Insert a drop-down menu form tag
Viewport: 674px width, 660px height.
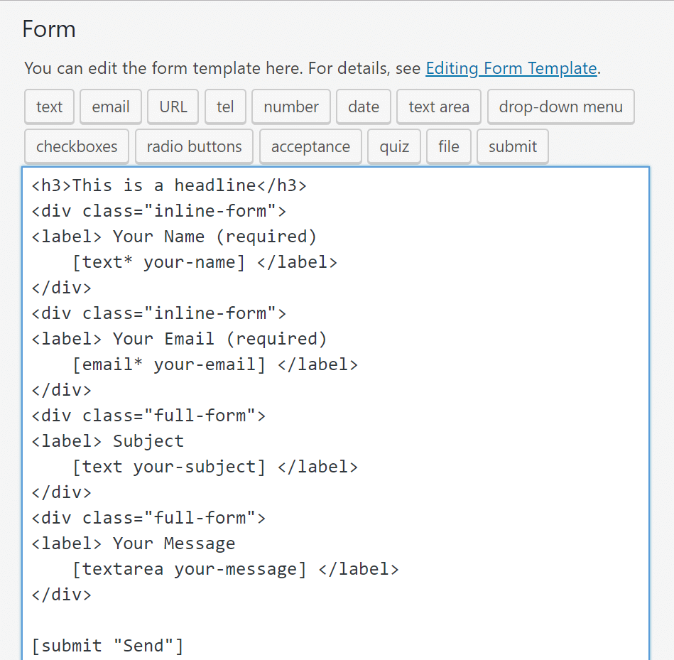[560, 107]
